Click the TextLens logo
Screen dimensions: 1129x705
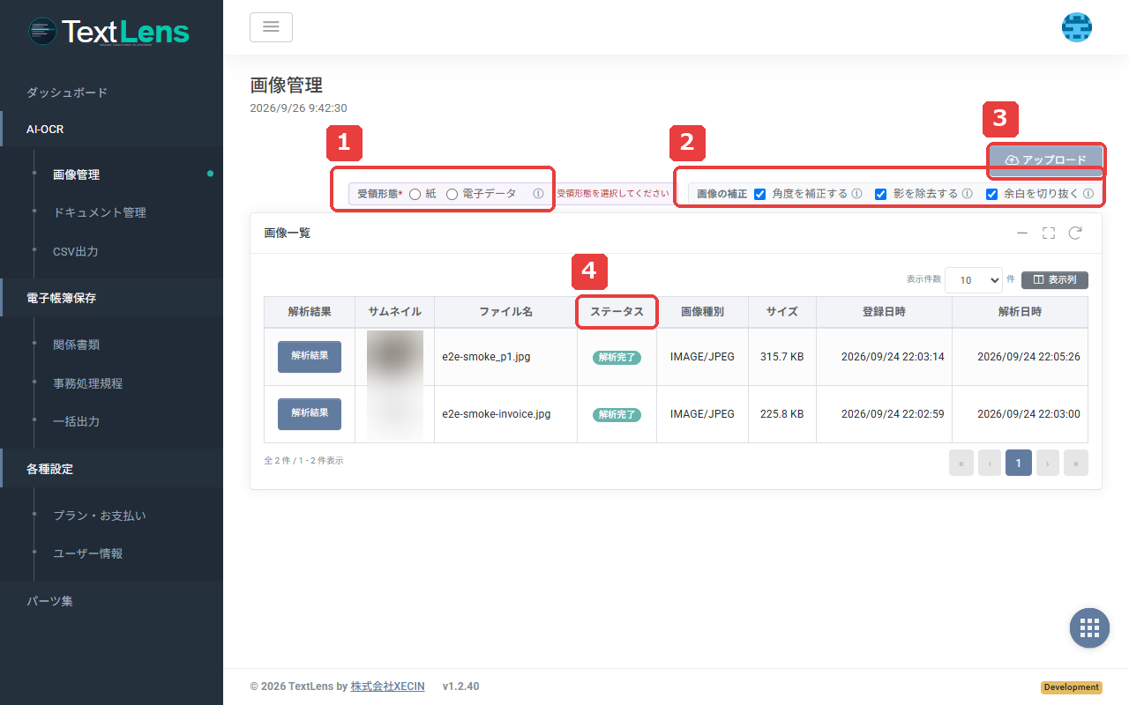point(109,32)
